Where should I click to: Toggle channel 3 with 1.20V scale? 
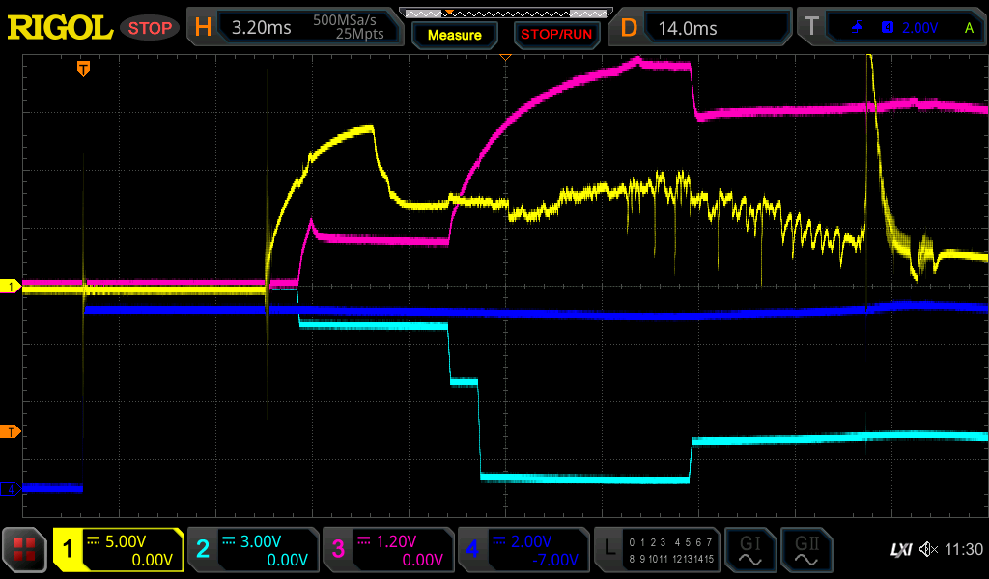point(388,550)
